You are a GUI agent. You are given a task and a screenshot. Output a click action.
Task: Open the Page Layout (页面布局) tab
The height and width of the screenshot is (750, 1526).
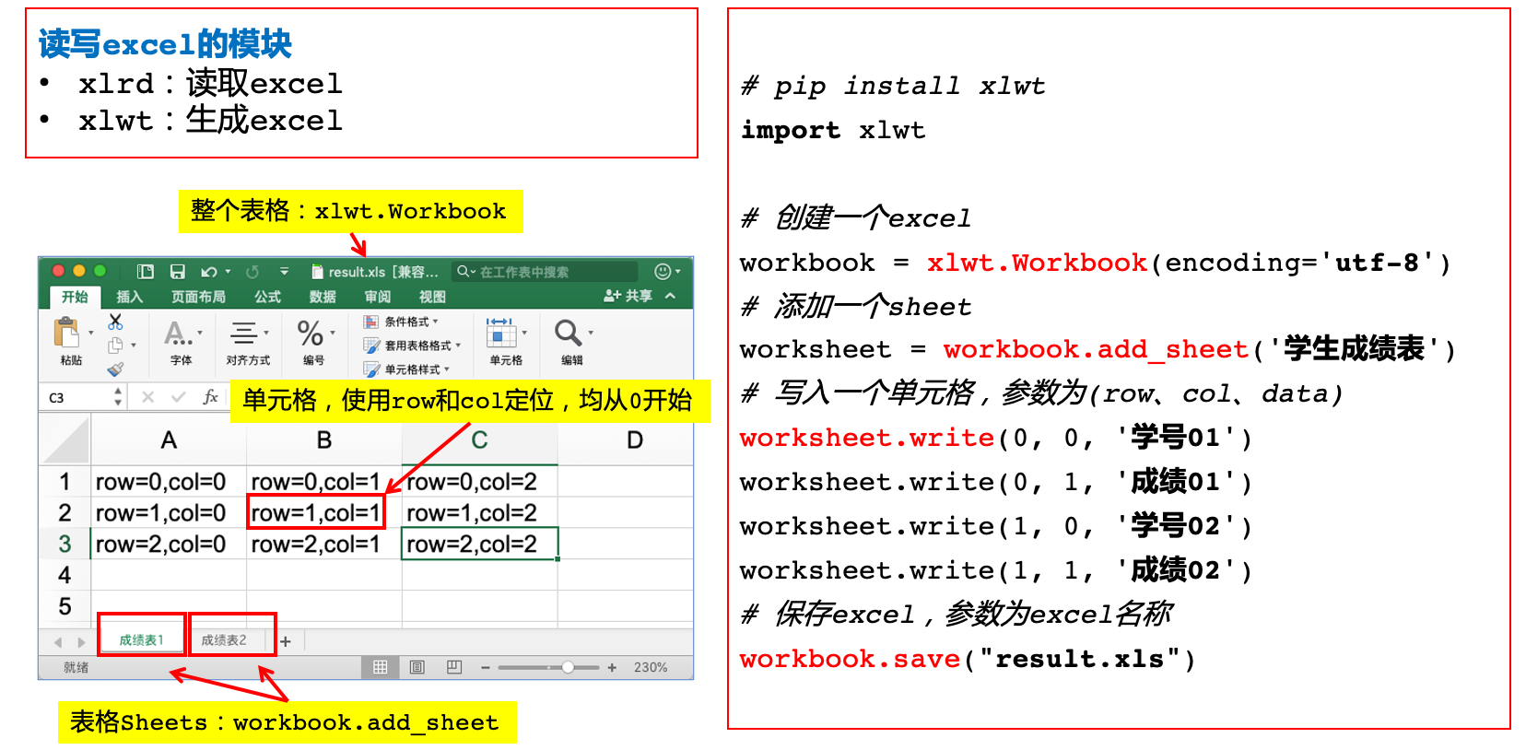(x=198, y=297)
